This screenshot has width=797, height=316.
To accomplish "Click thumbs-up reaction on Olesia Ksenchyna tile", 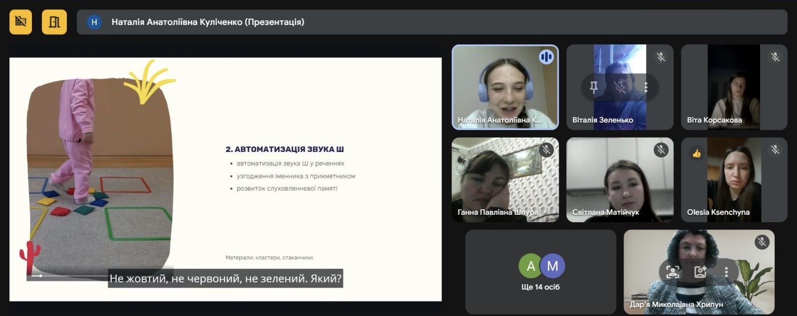I will (x=696, y=154).
